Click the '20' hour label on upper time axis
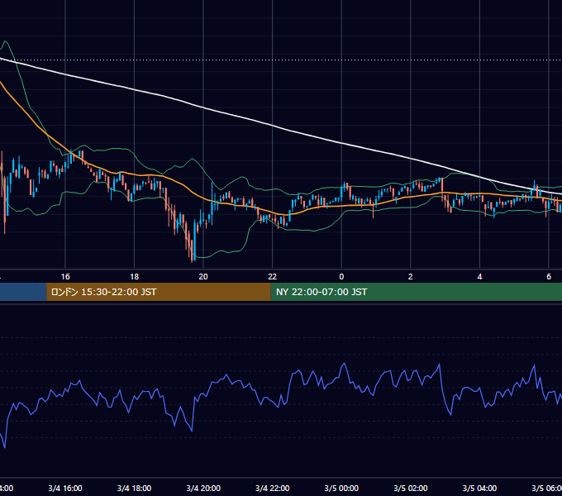The image size is (562, 496). tap(203, 277)
